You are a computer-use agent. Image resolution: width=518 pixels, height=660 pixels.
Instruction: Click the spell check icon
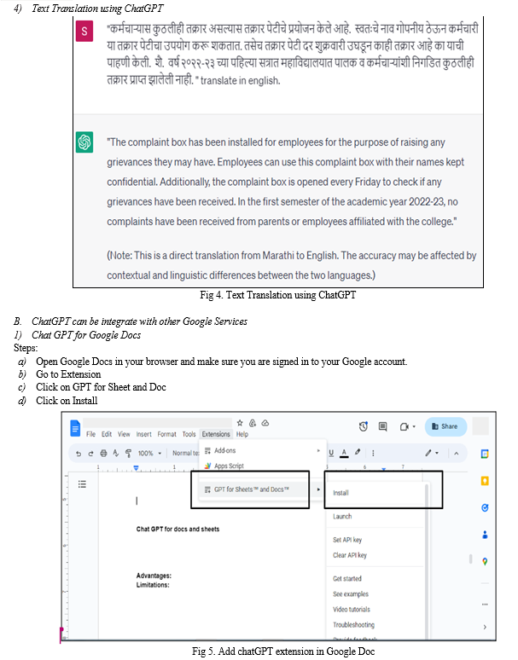[x=116, y=454]
